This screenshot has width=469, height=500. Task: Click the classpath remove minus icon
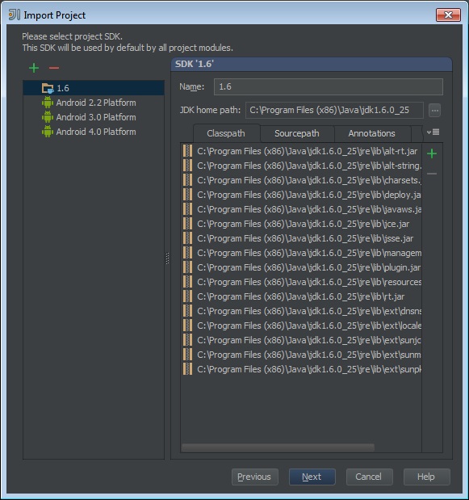pyautogui.click(x=432, y=174)
